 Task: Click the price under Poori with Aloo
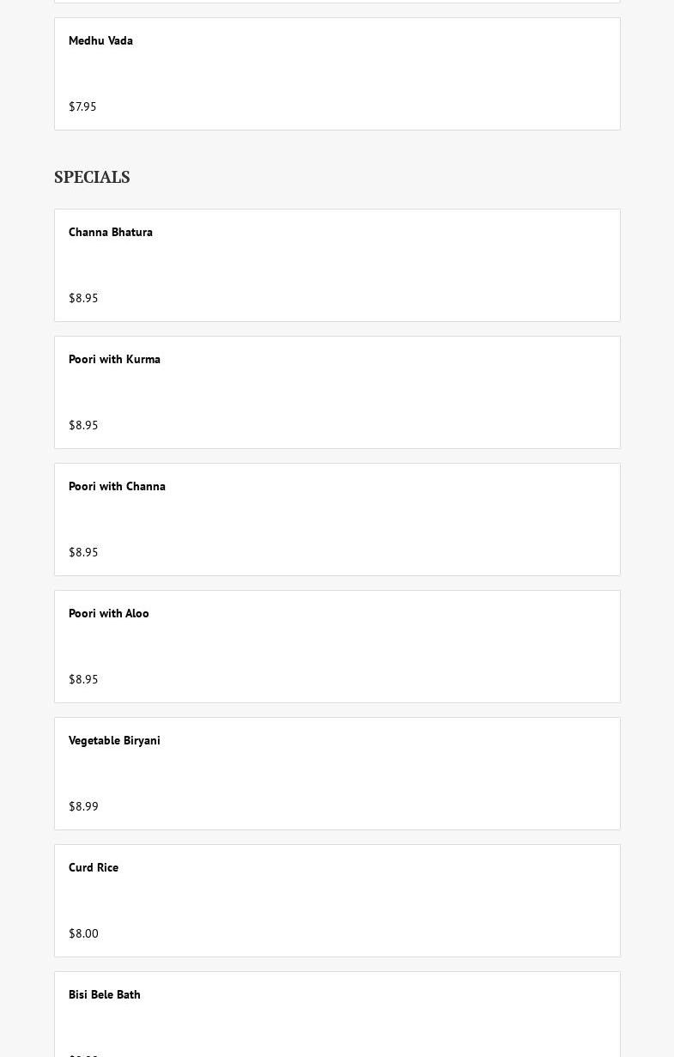pyautogui.click(x=83, y=679)
